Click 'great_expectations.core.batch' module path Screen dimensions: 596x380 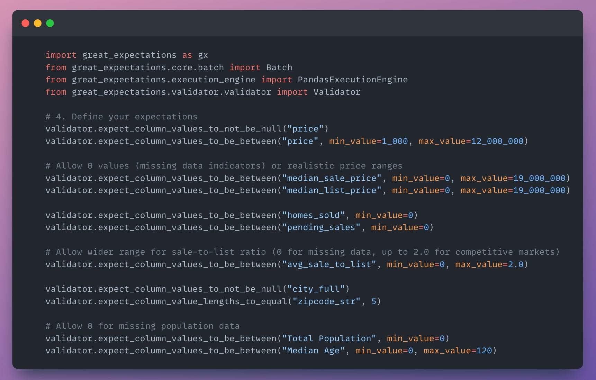point(148,67)
